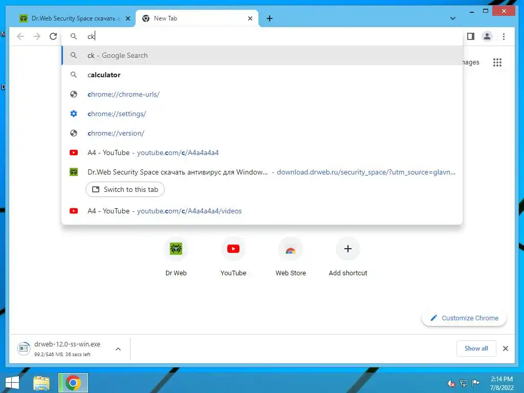
Task: Click the muted volume tray icon
Action: tap(451, 383)
